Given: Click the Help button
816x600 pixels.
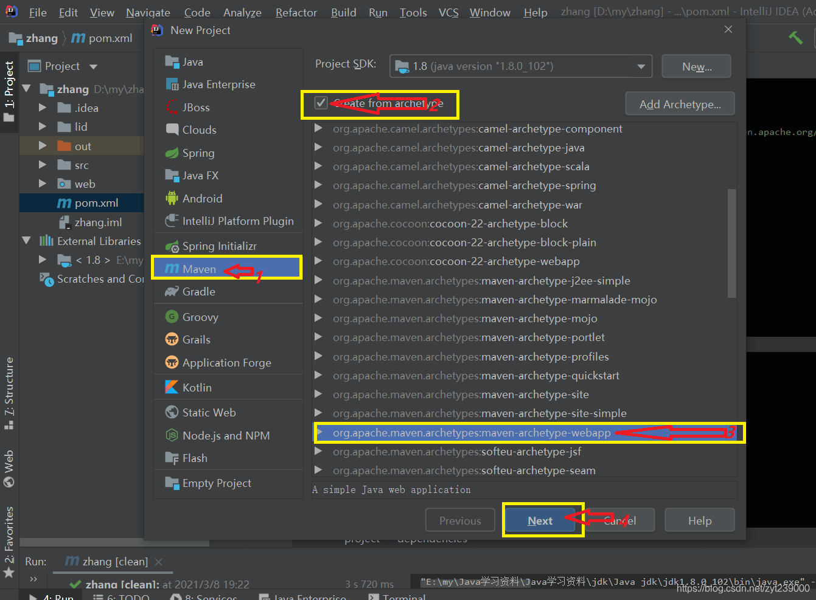Looking at the screenshot, I should pos(700,520).
